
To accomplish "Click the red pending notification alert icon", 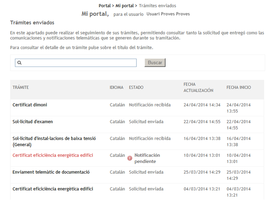I will (x=130, y=158).
